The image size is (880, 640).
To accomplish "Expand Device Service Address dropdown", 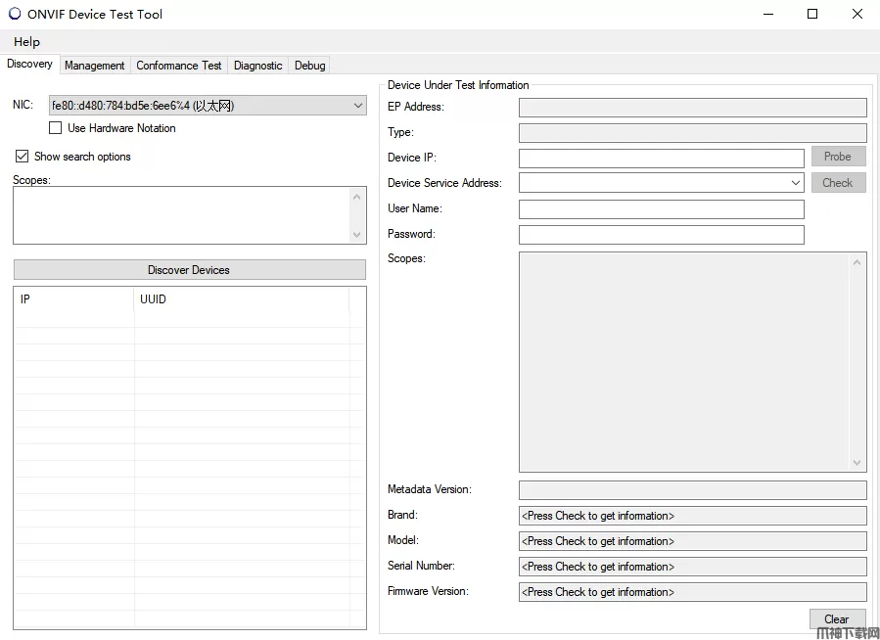I will pos(796,183).
